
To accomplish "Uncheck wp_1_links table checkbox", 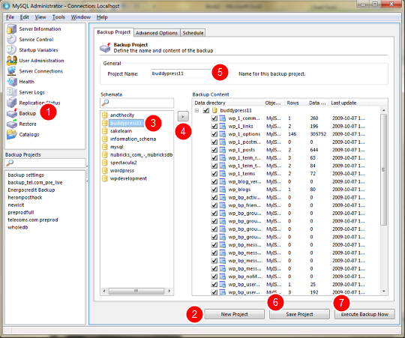I will 214,127.
